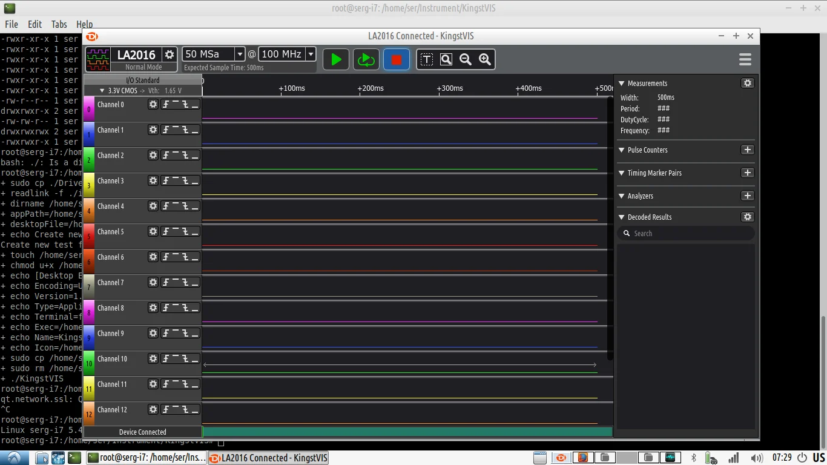
Task: Set high level trigger on Channel 5
Action: [176, 231]
